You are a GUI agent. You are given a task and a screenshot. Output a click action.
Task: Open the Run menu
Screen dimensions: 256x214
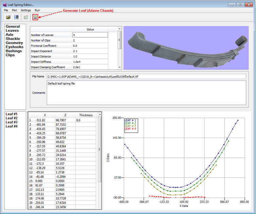pos(37,10)
